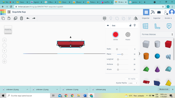
Task: Open the designs list icon
Action: (x=9, y=12)
